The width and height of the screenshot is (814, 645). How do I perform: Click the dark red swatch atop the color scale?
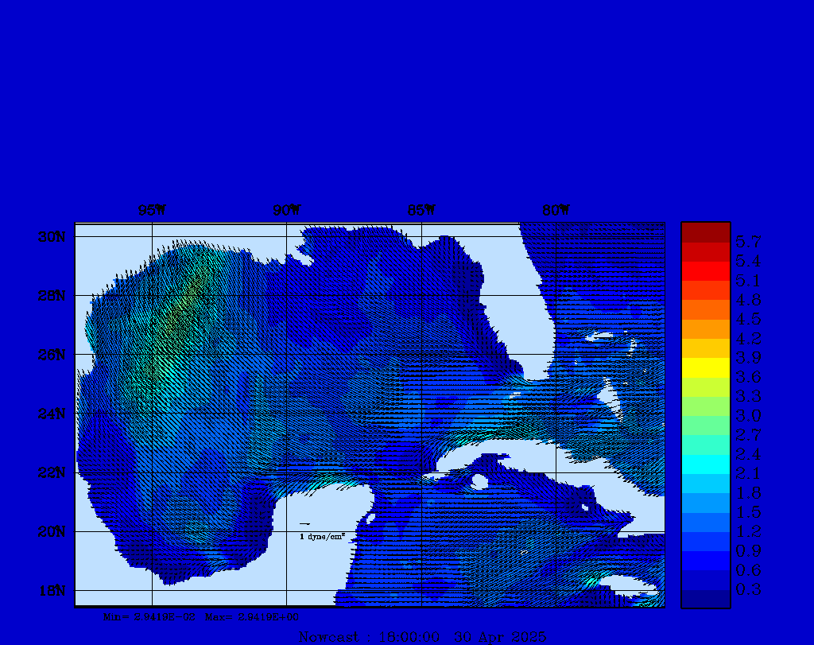705,232
